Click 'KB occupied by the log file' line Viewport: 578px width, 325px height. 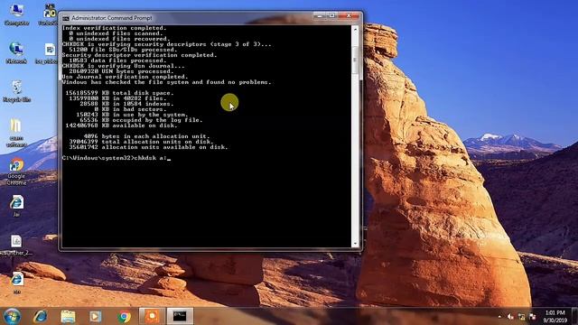(141, 120)
